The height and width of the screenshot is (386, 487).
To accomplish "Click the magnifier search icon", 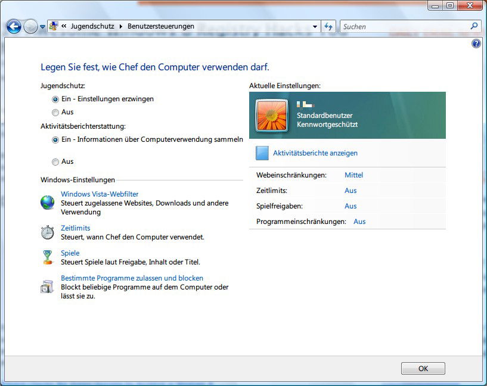I will (x=474, y=26).
